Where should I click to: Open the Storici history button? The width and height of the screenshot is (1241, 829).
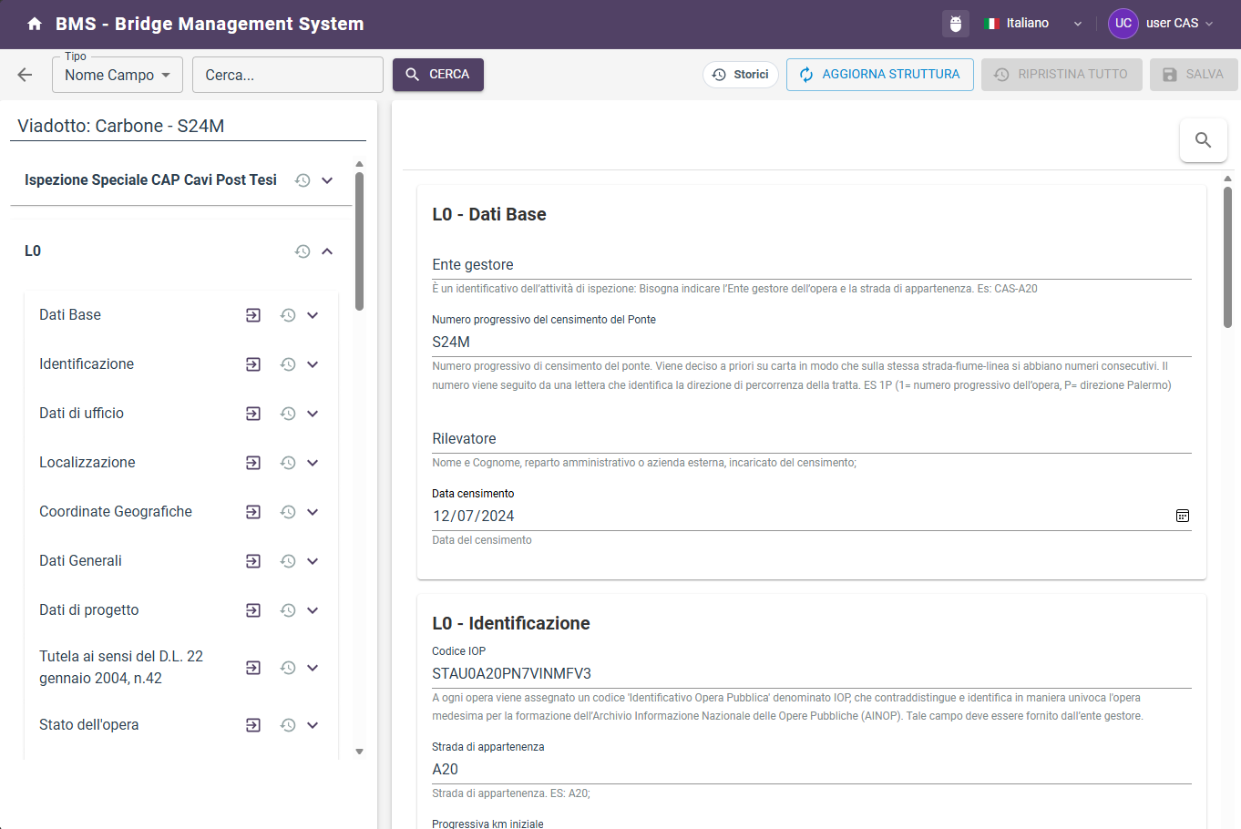click(740, 75)
